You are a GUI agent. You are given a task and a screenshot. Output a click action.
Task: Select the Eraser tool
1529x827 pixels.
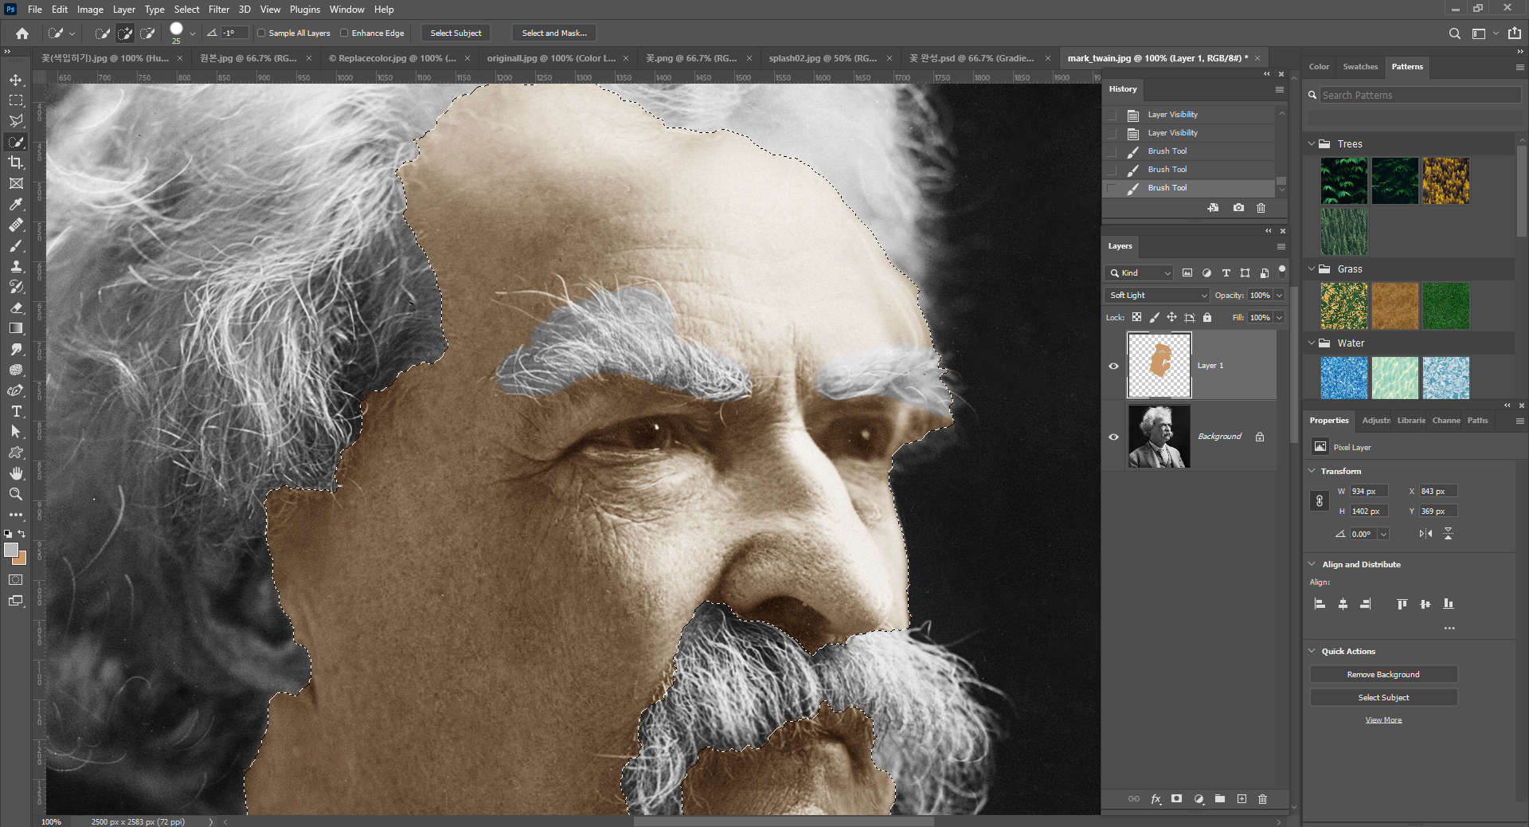pos(16,308)
